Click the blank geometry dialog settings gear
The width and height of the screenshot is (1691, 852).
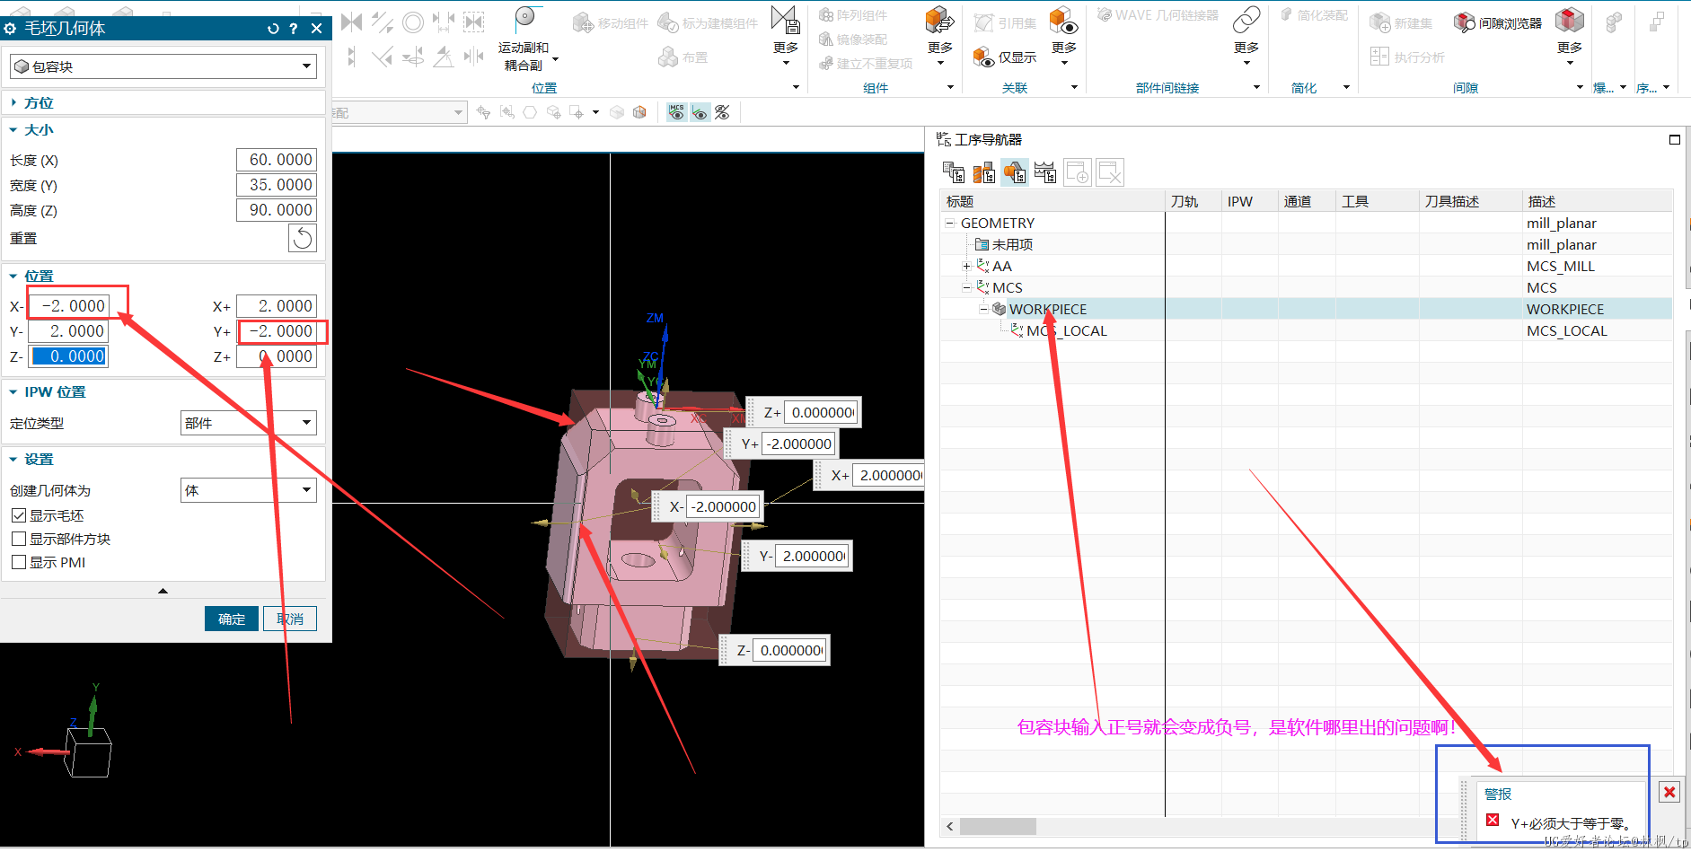pos(11,29)
